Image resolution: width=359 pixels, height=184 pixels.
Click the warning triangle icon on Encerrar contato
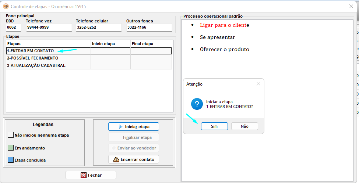point(116,159)
